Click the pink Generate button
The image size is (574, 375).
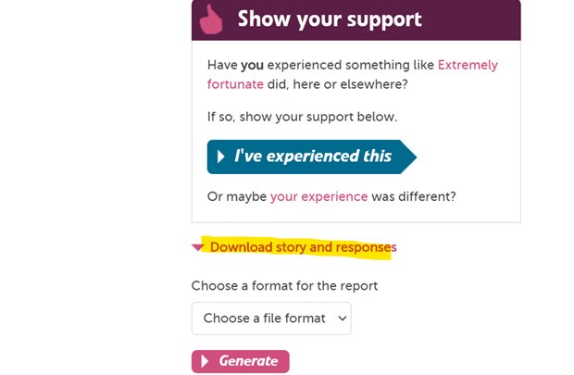point(240,361)
